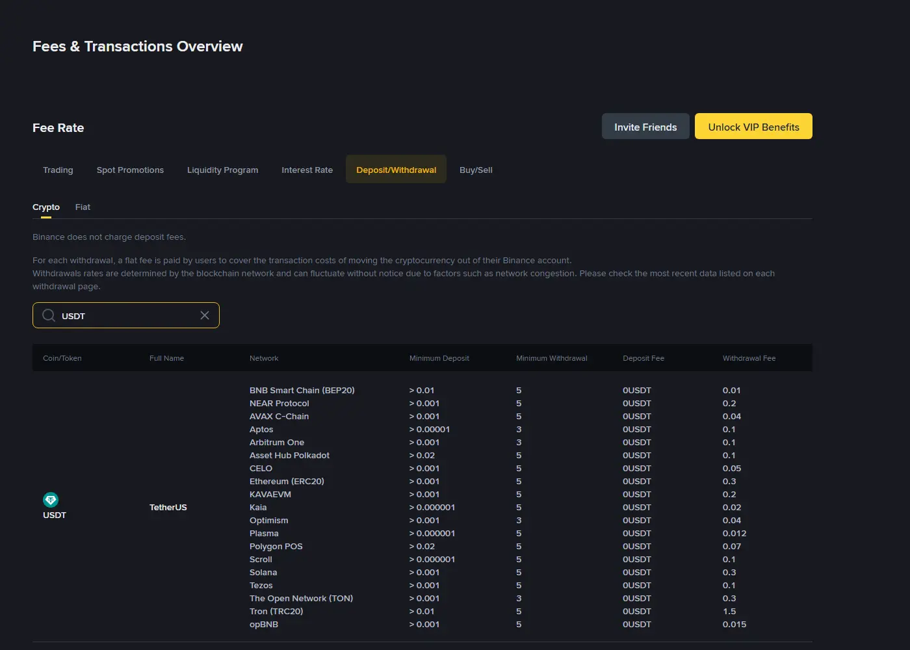
Task: Select the Polygon POS network
Action: click(x=276, y=546)
